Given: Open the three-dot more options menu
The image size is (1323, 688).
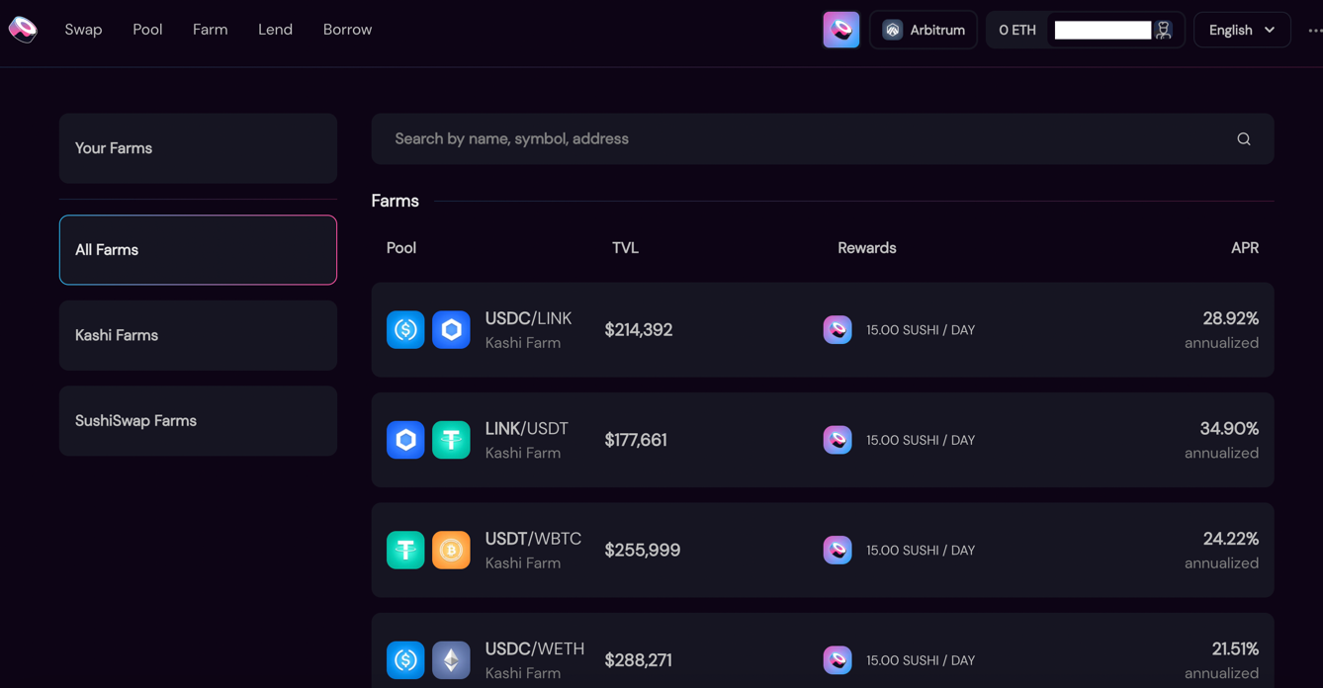Looking at the screenshot, I should click(1314, 30).
